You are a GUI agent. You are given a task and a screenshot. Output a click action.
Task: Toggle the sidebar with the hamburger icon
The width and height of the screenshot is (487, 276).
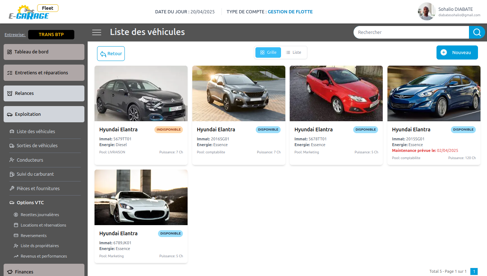click(x=97, y=32)
